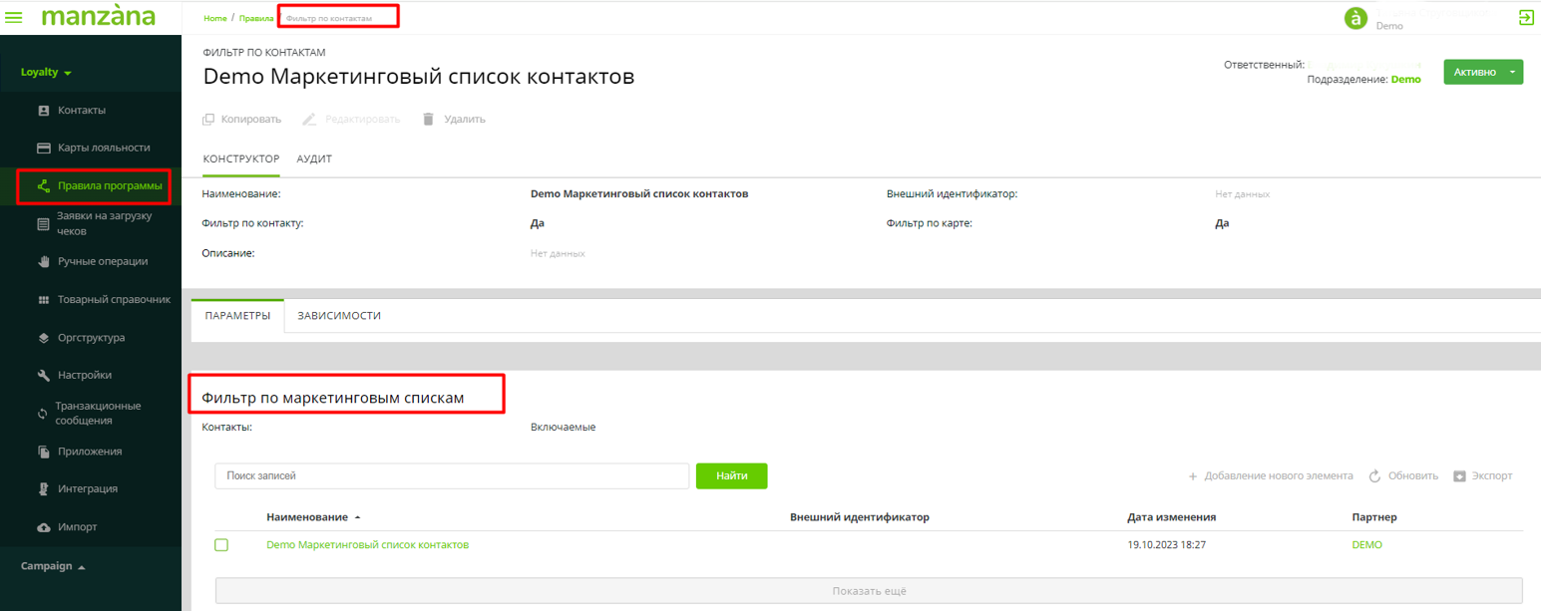
Task: Click the Поиск записей search field
Action: [451, 476]
